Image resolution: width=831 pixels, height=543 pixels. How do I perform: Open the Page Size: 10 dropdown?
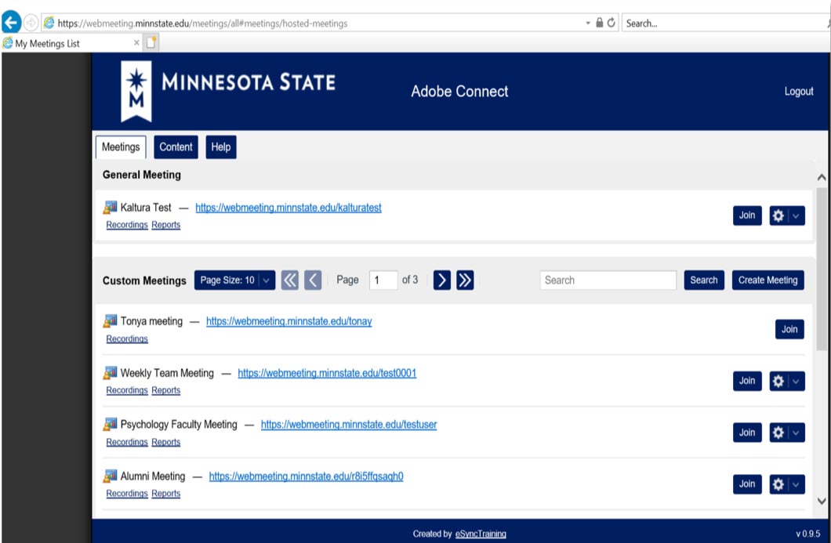(x=234, y=280)
